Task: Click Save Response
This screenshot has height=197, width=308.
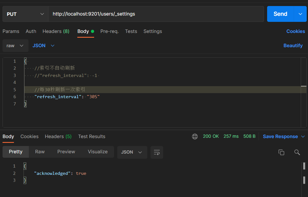Action: (280, 137)
